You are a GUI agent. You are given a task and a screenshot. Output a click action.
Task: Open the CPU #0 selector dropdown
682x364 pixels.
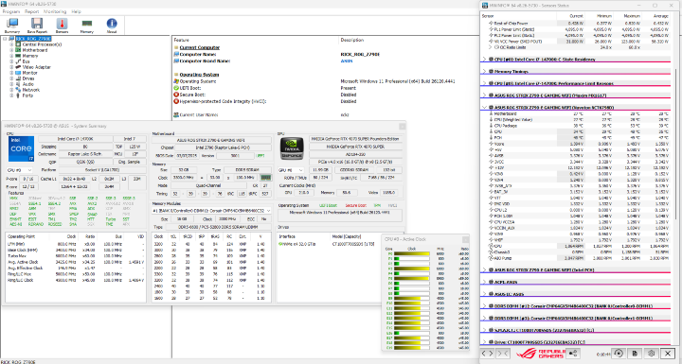[x=19, y=170]
